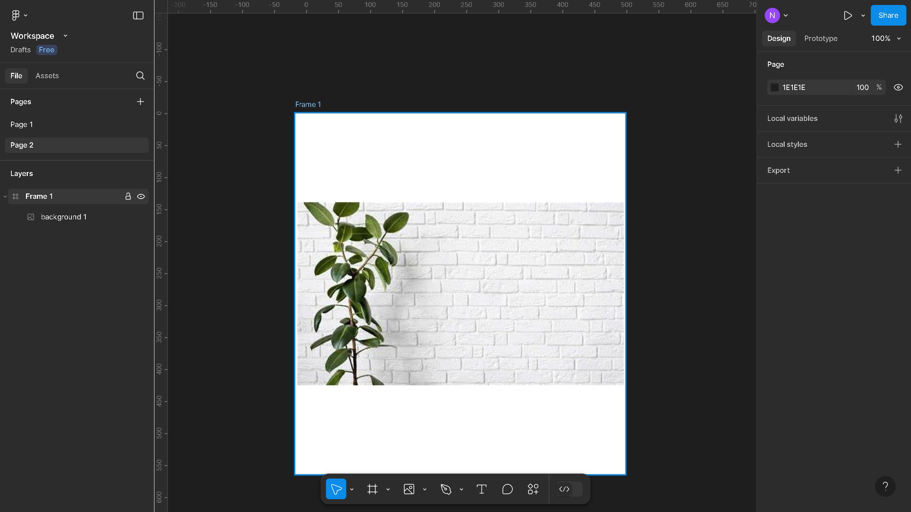Collapse the Frame 1 layer tree
The image size is (911, 512).
5,196
